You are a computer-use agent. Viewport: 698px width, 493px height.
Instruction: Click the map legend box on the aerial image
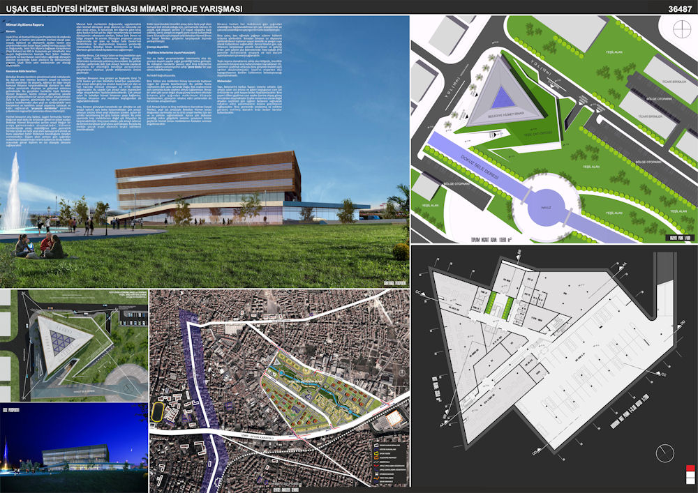coord(390,464)
